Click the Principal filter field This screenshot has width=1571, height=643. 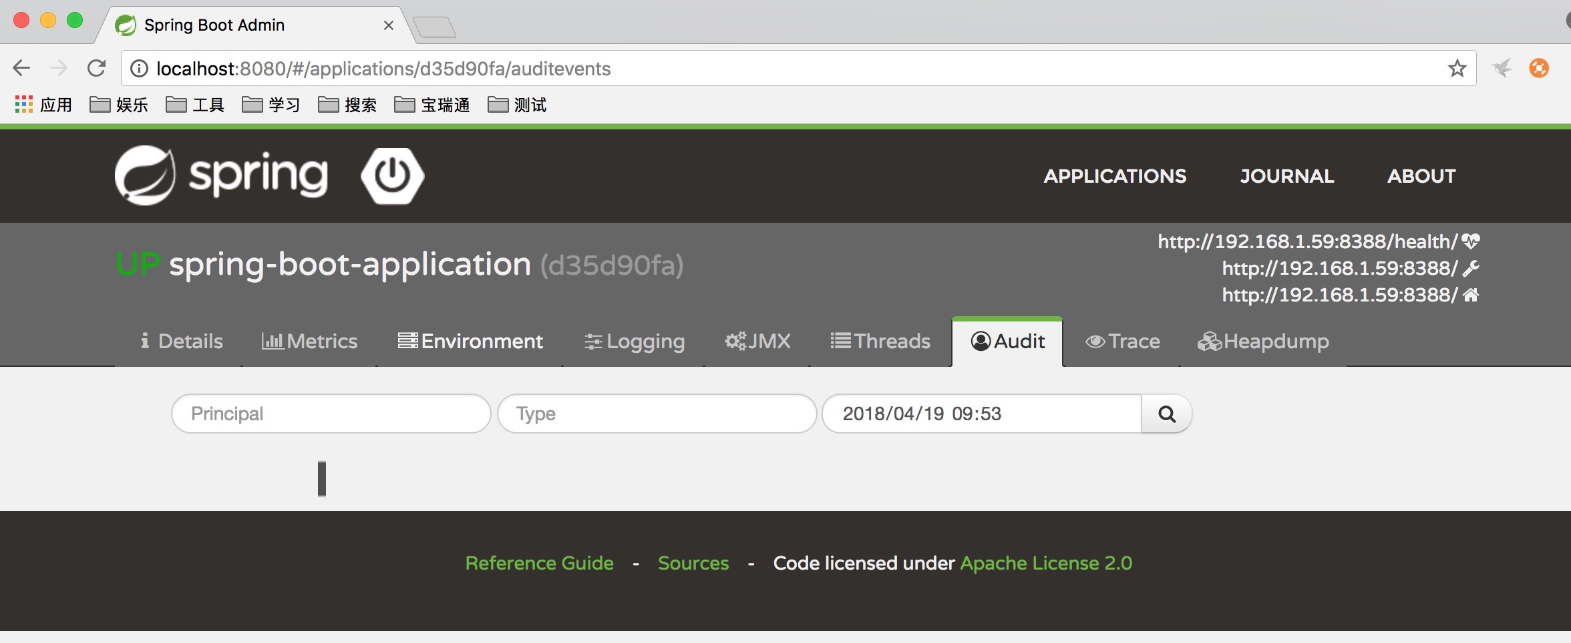tap(330, 414)
